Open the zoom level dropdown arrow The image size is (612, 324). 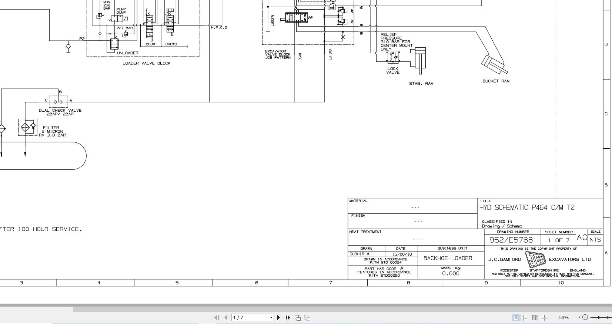(x=580, y=317)
